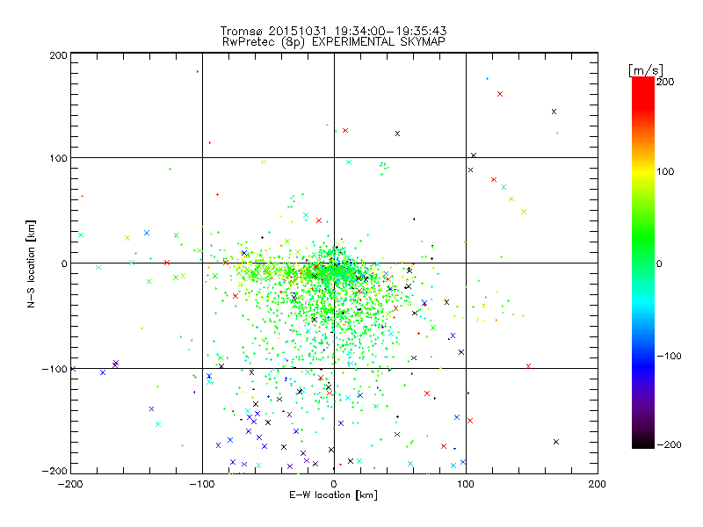Click the green middle of the colorbar near 0
This screenshot has width=703, height=527.
(x=643, y=263)
